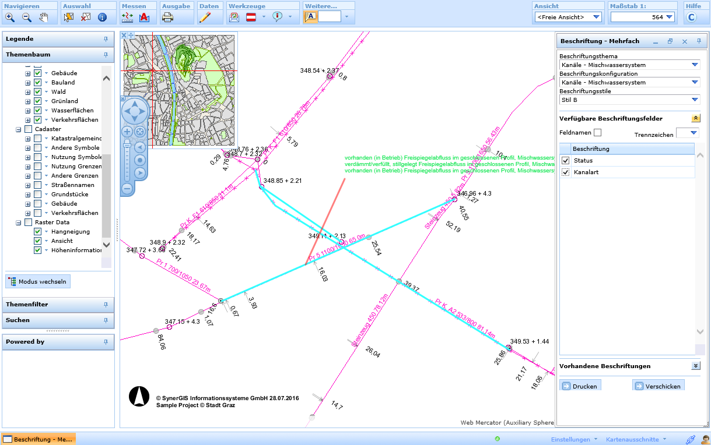Click the Modus wechseln button
This screenshot has width=711, height=445.
(38, 282)
